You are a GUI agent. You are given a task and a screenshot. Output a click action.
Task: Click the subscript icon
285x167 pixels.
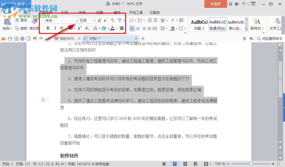[x=87, y=28]
